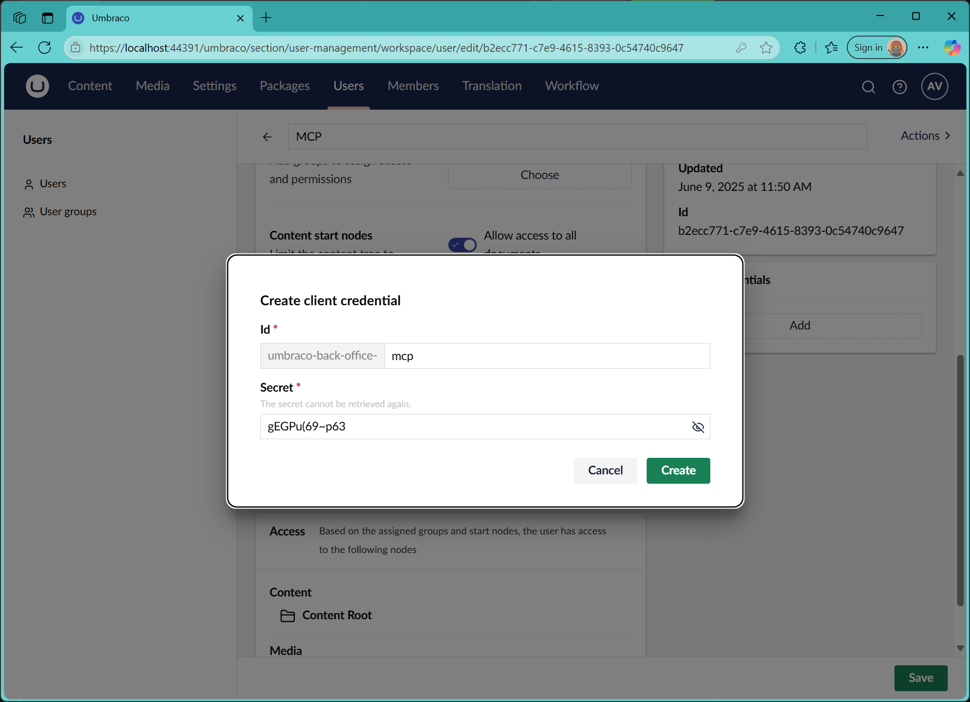Open the AV user avatar menu

[934, 86]
